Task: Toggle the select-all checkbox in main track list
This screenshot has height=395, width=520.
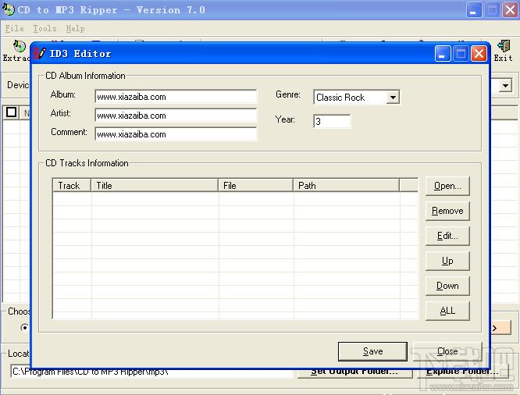Action: coord(11,112)
